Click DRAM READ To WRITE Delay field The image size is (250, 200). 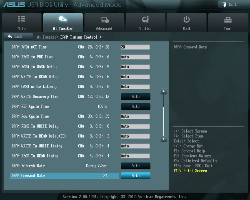click(x=135, y=126)
